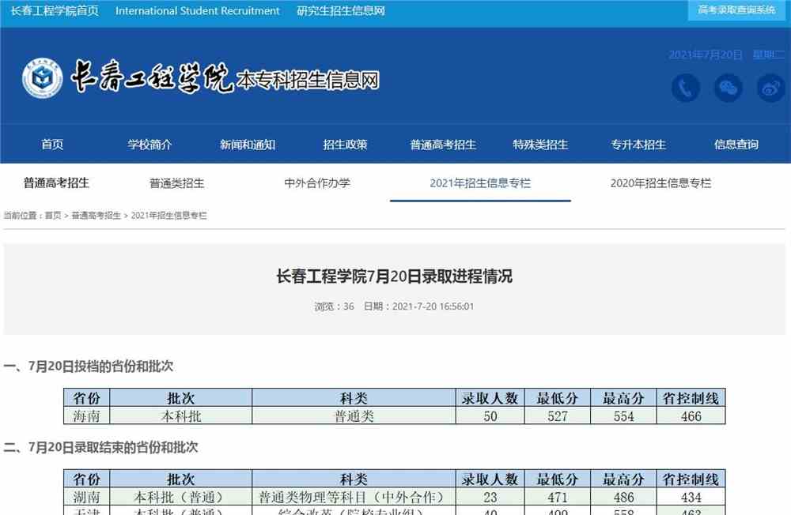Open 普通高考招生 navigation item
791x515 pixels.
point(443,145)
